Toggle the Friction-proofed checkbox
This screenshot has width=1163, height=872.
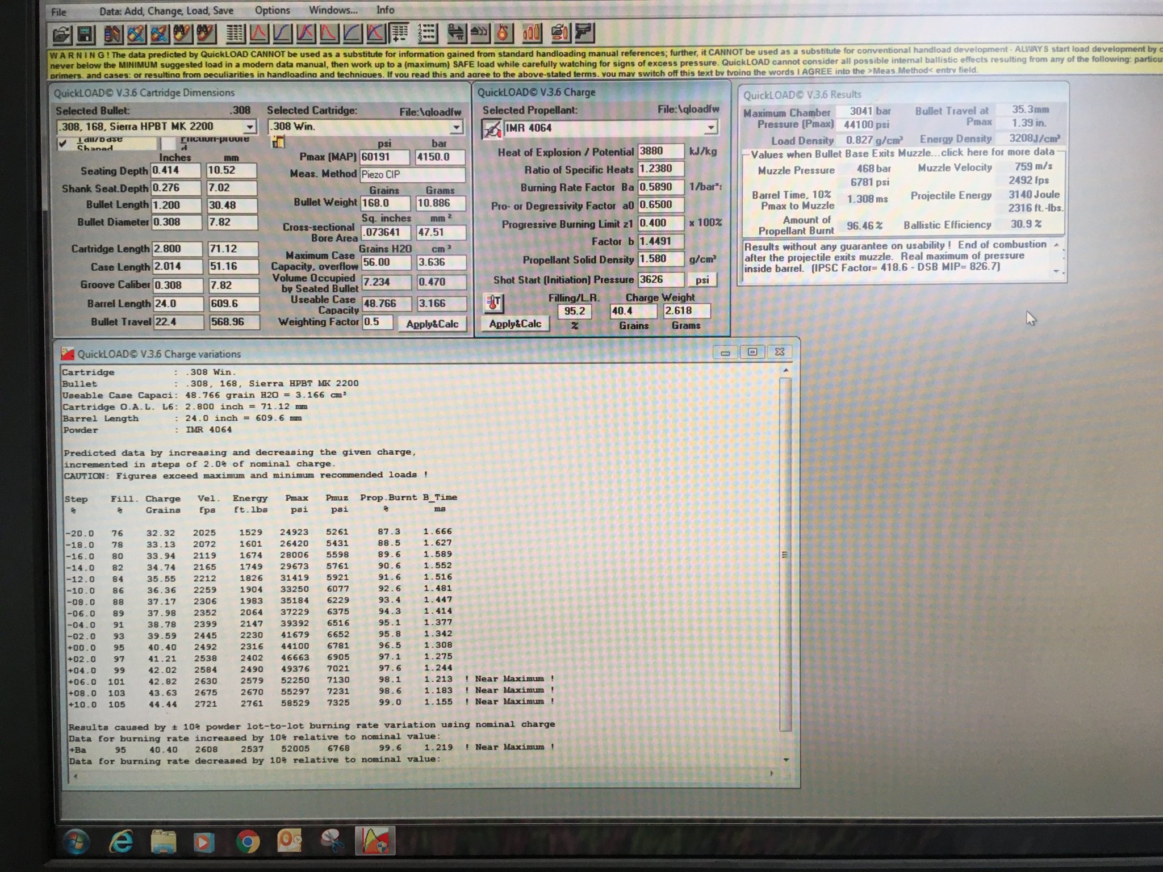(168, 144)
